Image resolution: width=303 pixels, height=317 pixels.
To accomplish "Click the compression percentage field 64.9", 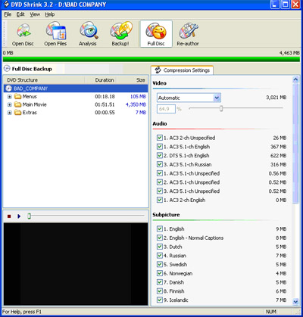I will [166, 109].
